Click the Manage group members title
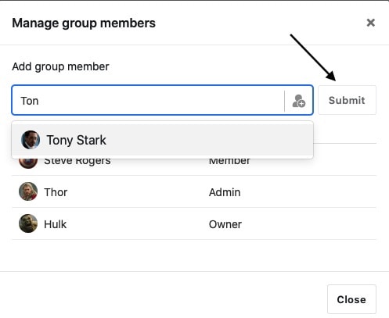This screenshot has width=389, height=318. pos(84,23)
